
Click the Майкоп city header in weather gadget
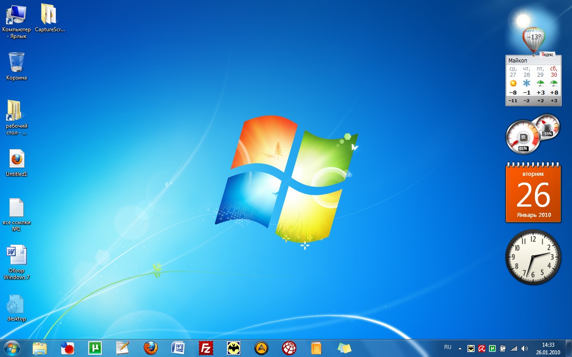(x=518, y=61)
